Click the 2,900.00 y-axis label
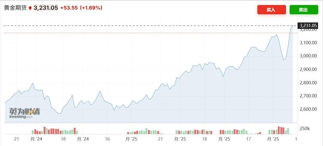Viewport: 324px width, 146px height. [308, 69]
